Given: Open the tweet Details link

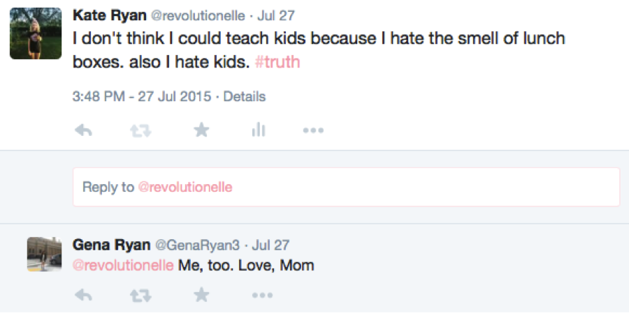Looking at the screenshot, I should point(245,96).
